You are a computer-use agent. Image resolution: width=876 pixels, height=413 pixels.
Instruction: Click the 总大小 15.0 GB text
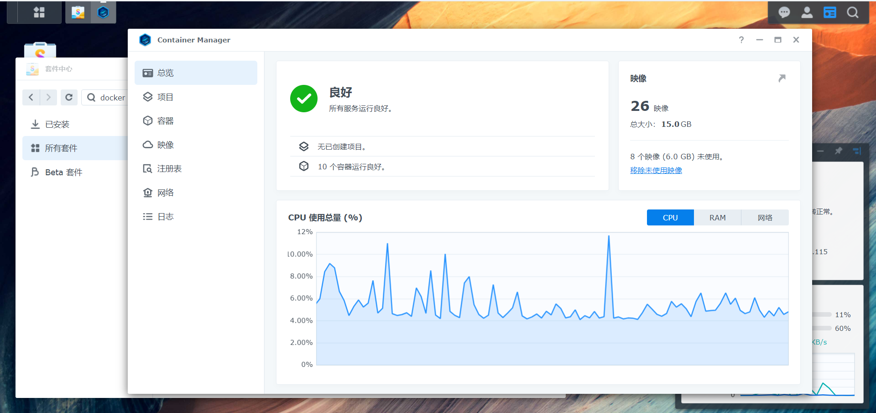[661, 124]
